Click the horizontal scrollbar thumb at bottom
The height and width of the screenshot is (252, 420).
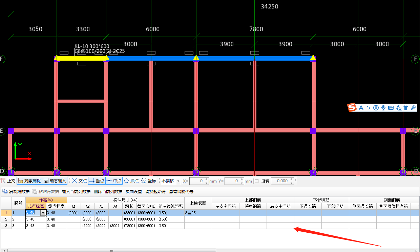pyautogui.click(x=111, y=250)
